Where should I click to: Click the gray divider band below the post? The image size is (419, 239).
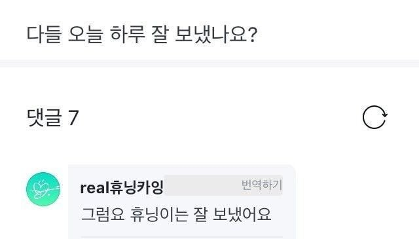point(209,64)
